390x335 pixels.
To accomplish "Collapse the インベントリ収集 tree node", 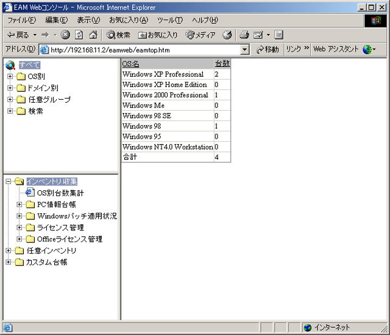I will (x=8, y=181).
